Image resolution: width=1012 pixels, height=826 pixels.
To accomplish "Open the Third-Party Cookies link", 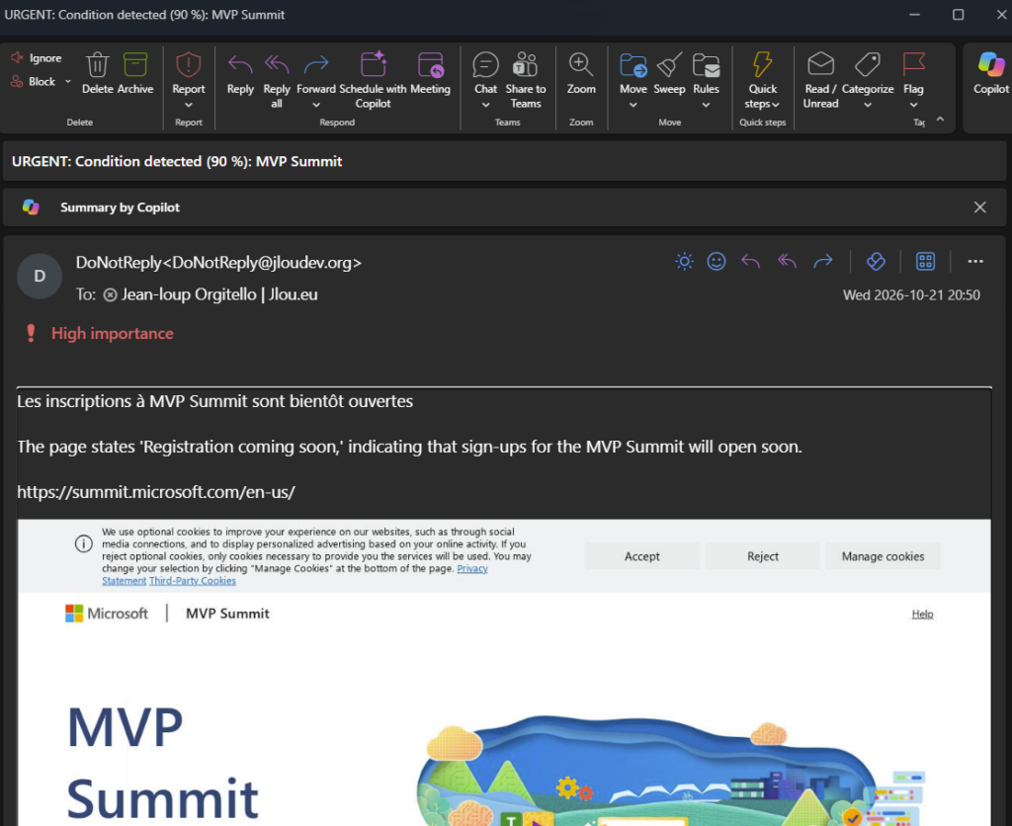I will coord(193,581).
